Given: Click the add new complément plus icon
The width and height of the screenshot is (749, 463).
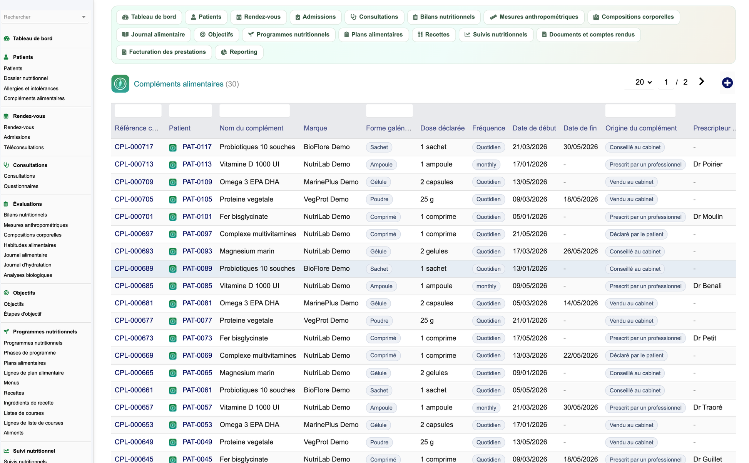Looking at the screenshot, I should [x=727, y=83].
